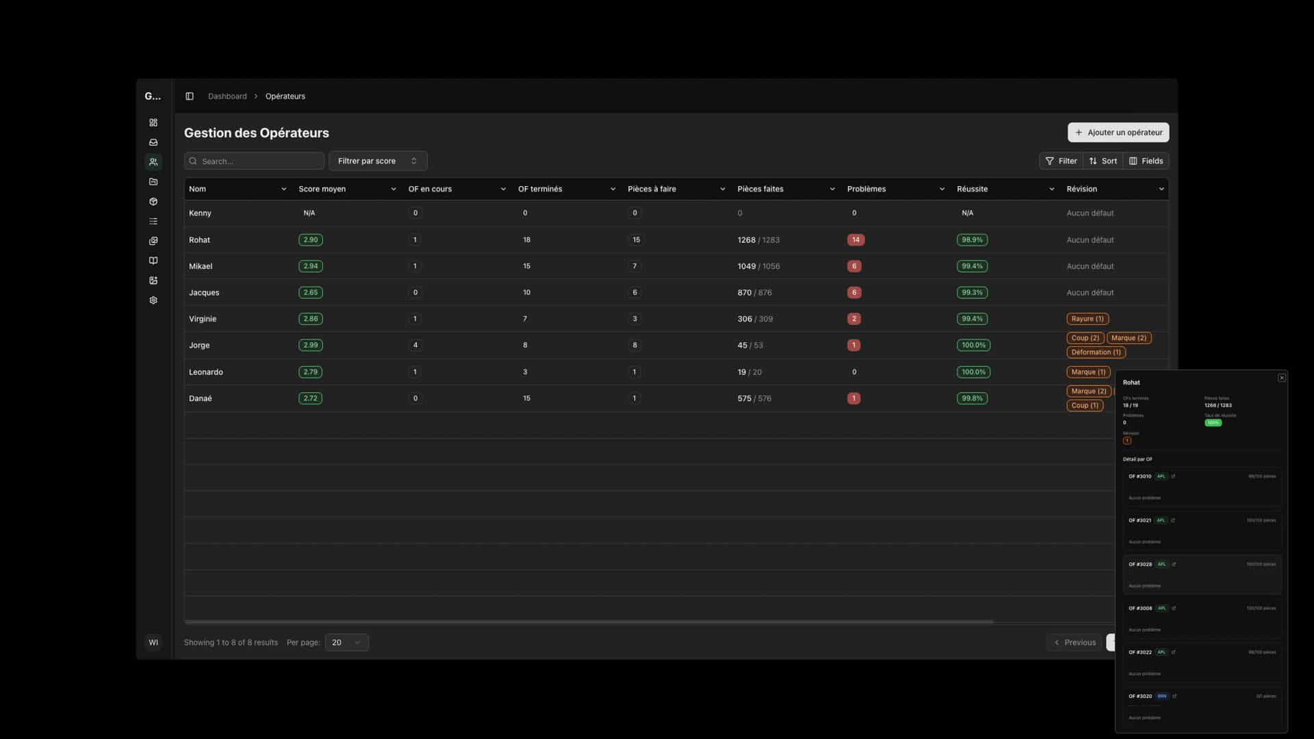Open the list view sidebar icon
This screenshot has height=739, width=1314.
click(153, 221)
